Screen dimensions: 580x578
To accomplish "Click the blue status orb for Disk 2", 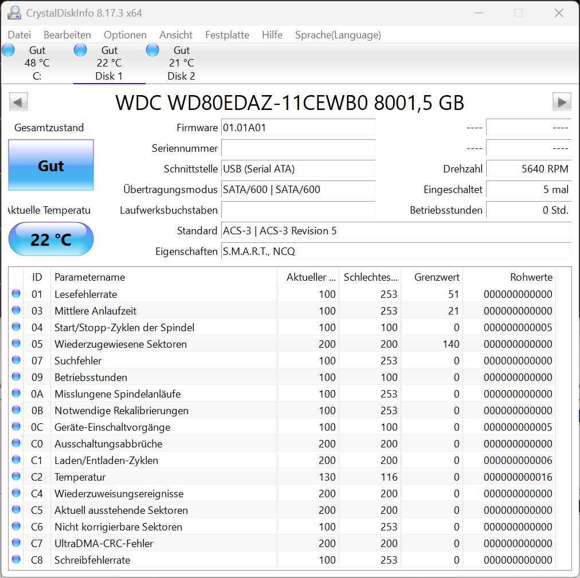I will [x=152, y=50].
